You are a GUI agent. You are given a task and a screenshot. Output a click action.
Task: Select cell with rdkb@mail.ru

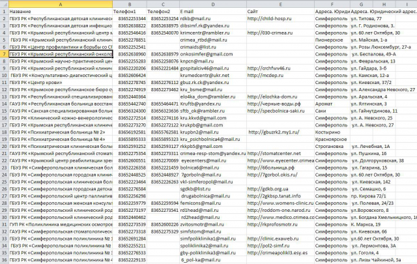click(213, 19)
